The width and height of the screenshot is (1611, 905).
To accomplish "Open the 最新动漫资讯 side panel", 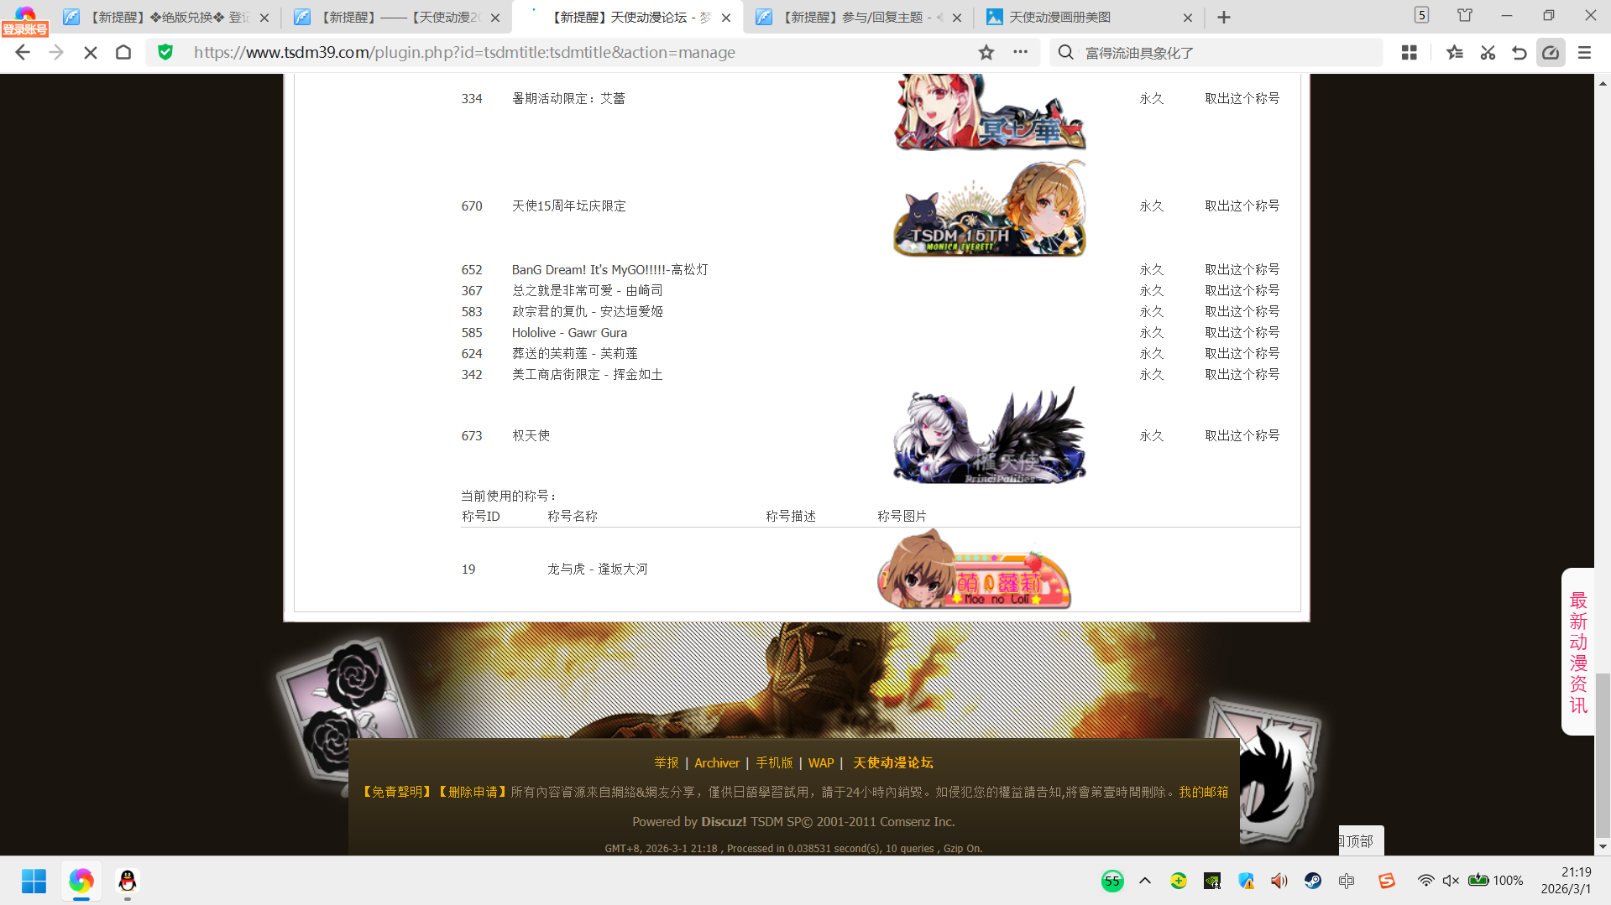I will tap(1578, 653).
